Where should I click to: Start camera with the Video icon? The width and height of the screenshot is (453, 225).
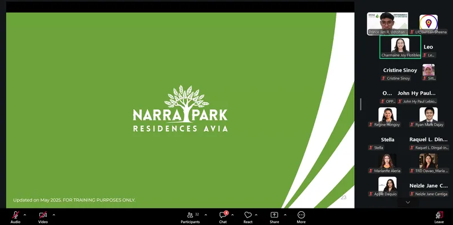[43, 215]
